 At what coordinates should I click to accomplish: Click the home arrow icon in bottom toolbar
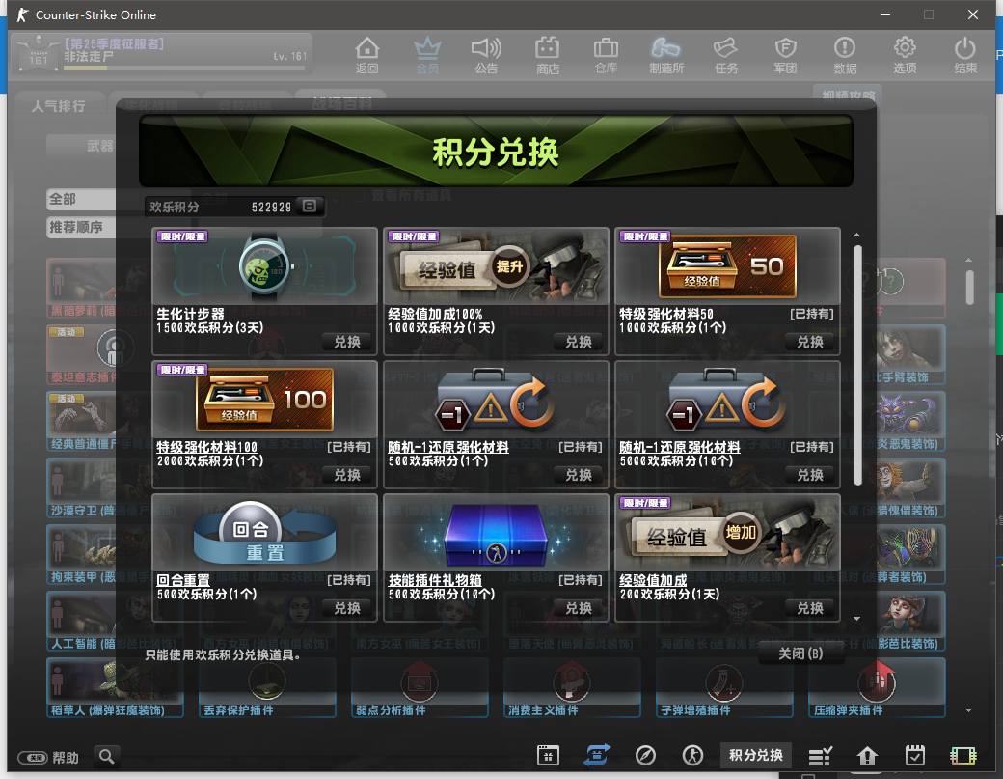click(x=867, y=756)
